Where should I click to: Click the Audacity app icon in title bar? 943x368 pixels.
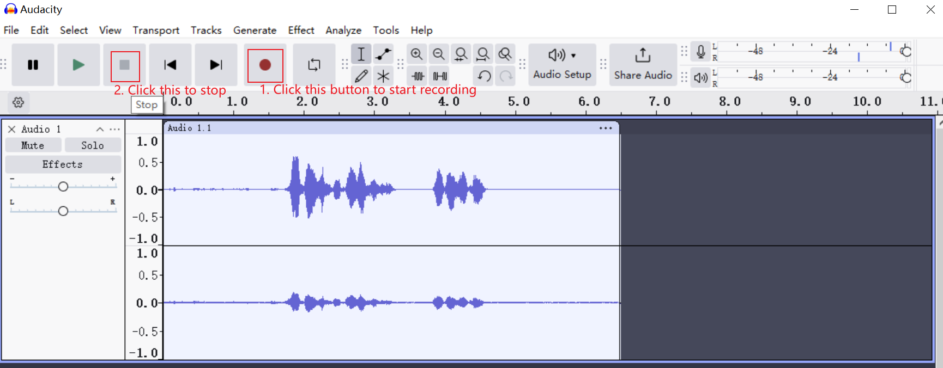click(10, 9)
